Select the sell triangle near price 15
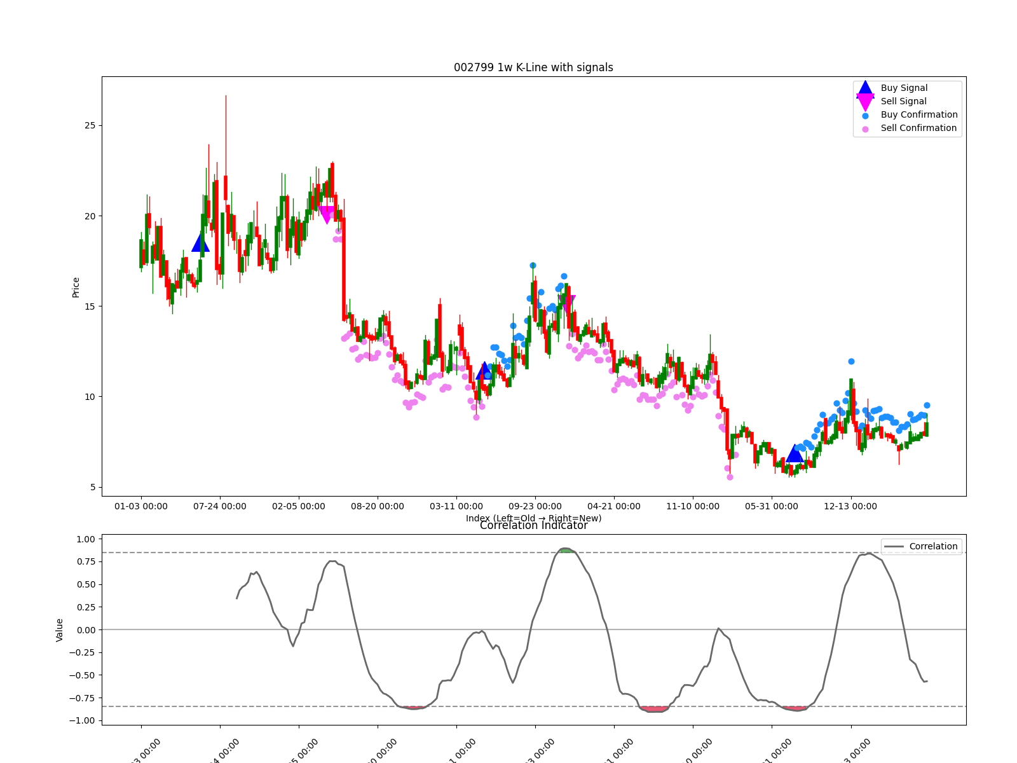 566,304
